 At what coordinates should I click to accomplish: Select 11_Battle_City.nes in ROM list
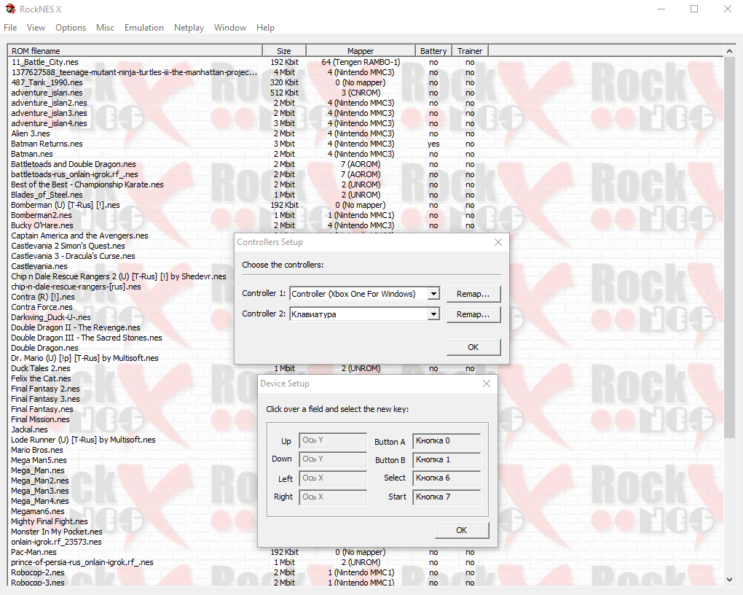click(x=45, y=62)
